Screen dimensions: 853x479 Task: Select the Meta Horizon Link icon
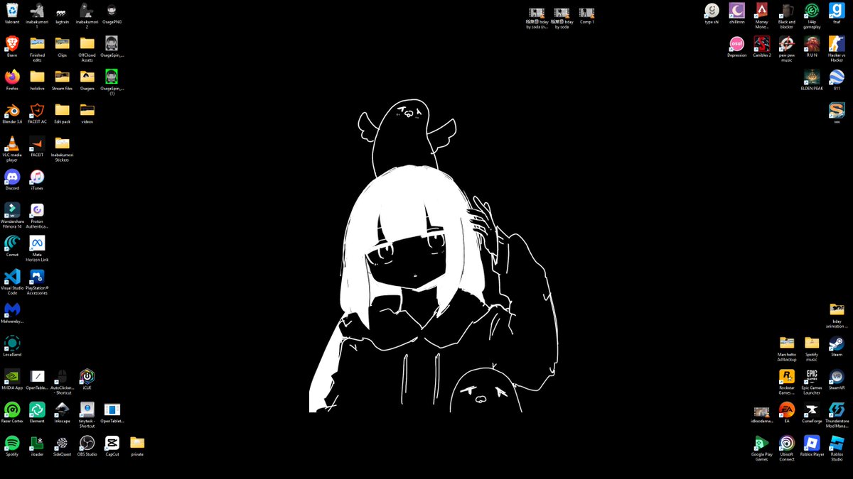[37, 243]
